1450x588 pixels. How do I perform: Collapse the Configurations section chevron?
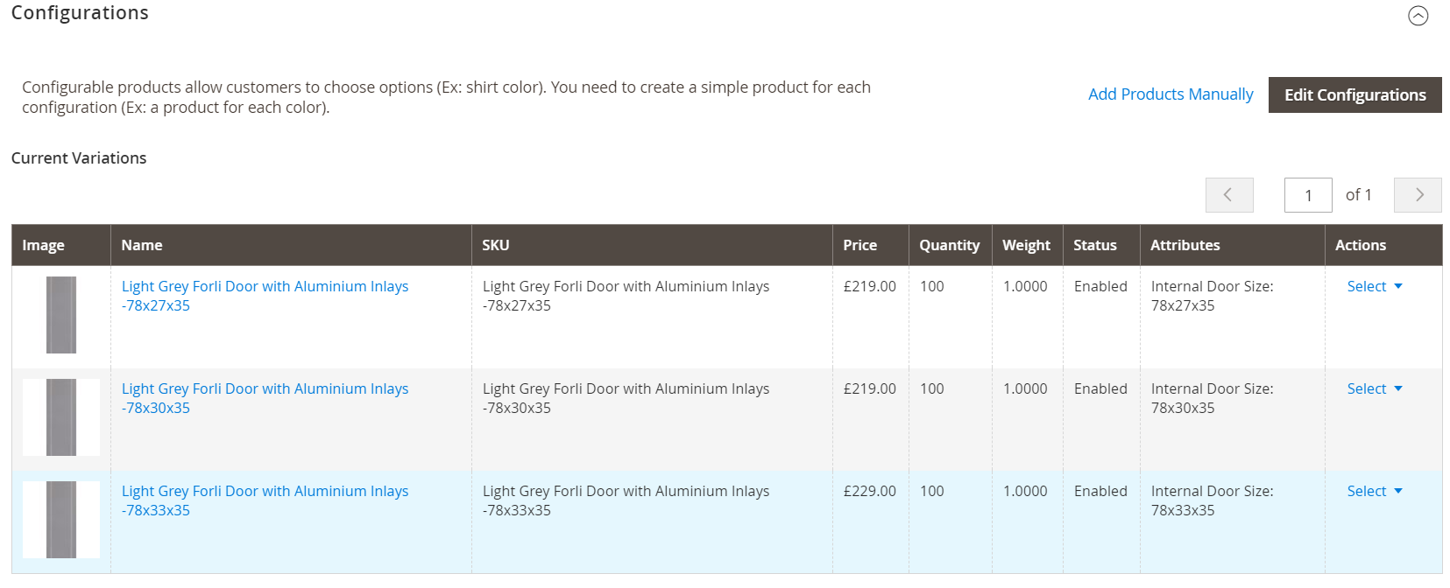[1418, 16]
